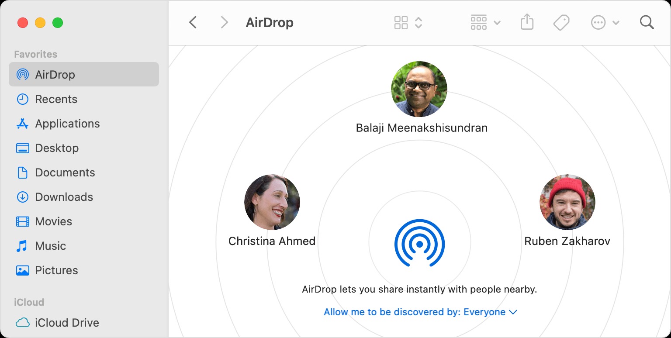This screenshot has height=338, width=671.
Task: Switch to icon grid view
Action: pyautogui.click(x=401, y=23)
